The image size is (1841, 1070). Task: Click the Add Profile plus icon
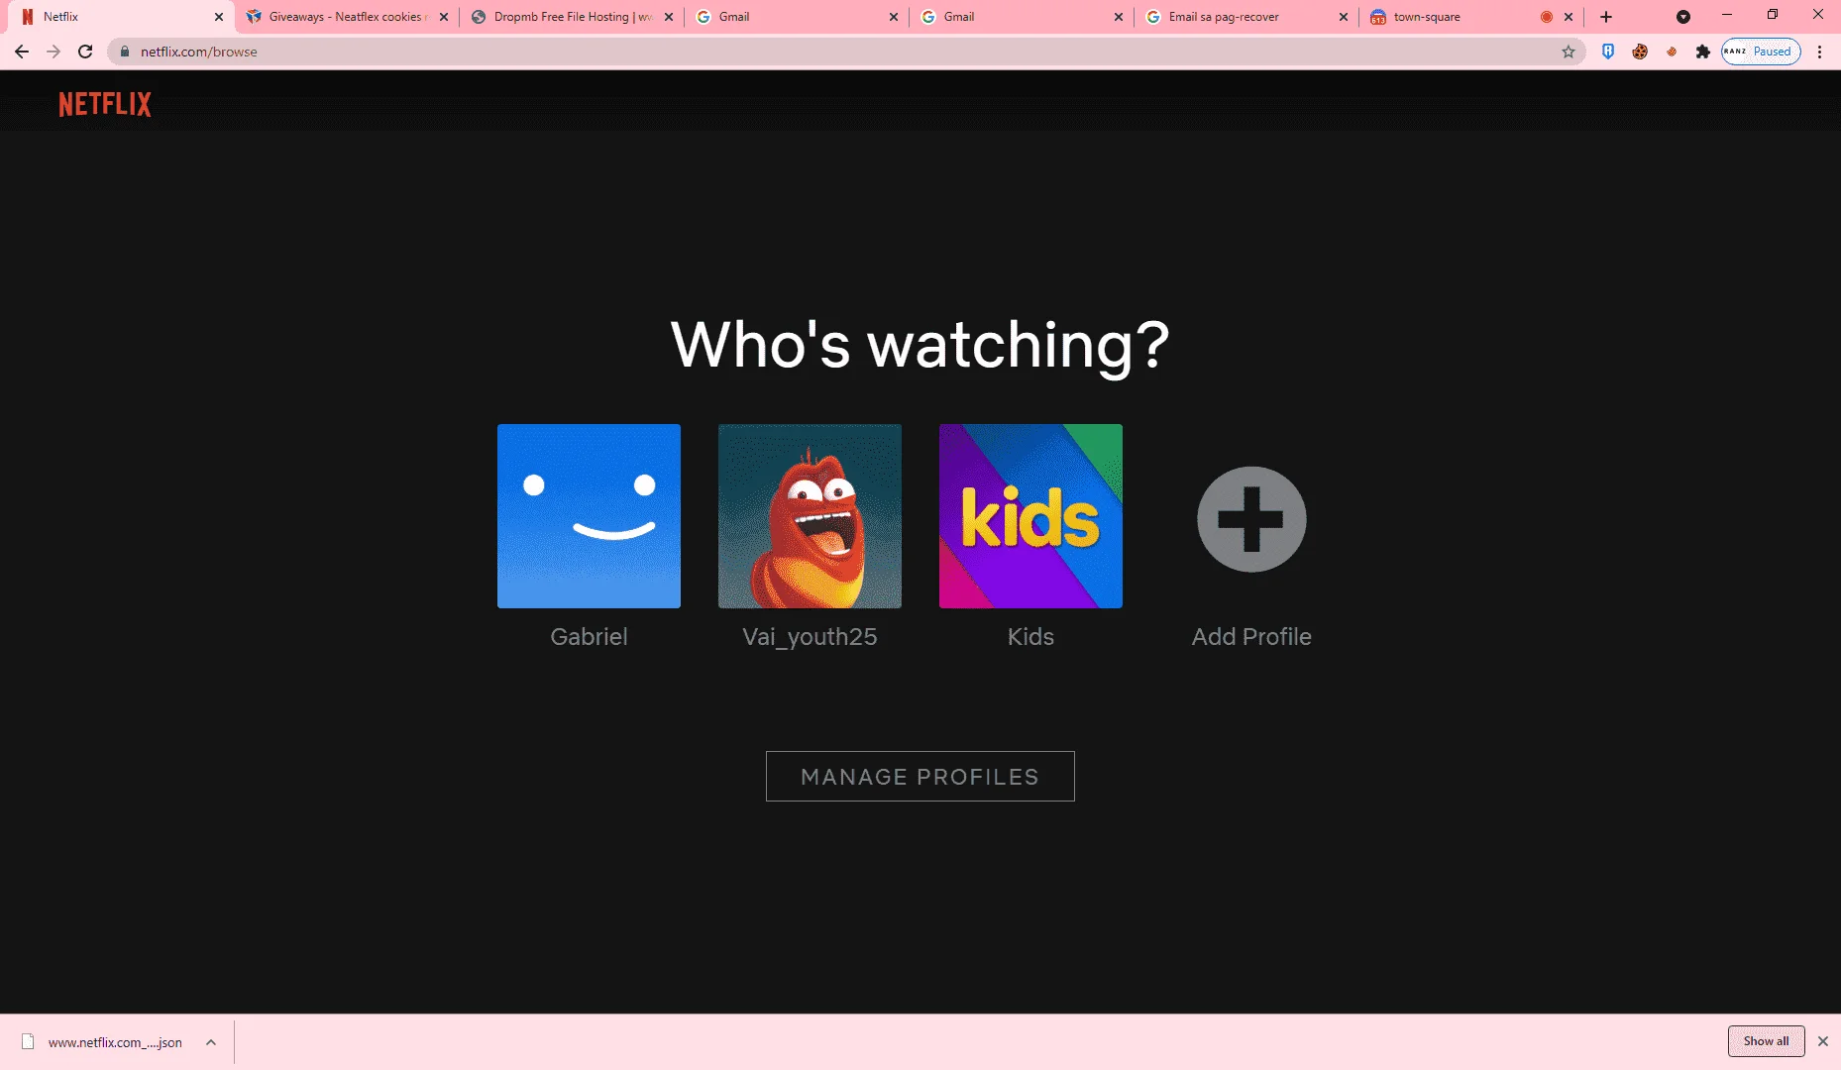(x=1251, y=519)
